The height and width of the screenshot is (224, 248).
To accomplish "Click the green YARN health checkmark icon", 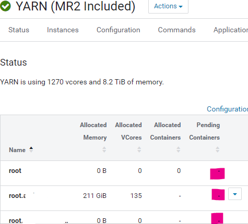I will (x=5, y=6).
